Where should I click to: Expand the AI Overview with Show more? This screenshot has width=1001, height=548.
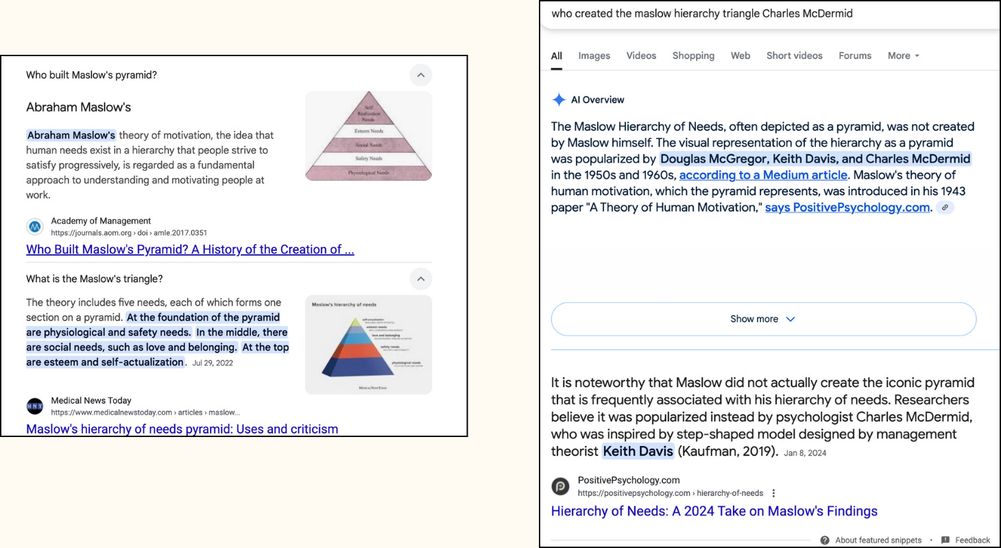click(763, 319)
